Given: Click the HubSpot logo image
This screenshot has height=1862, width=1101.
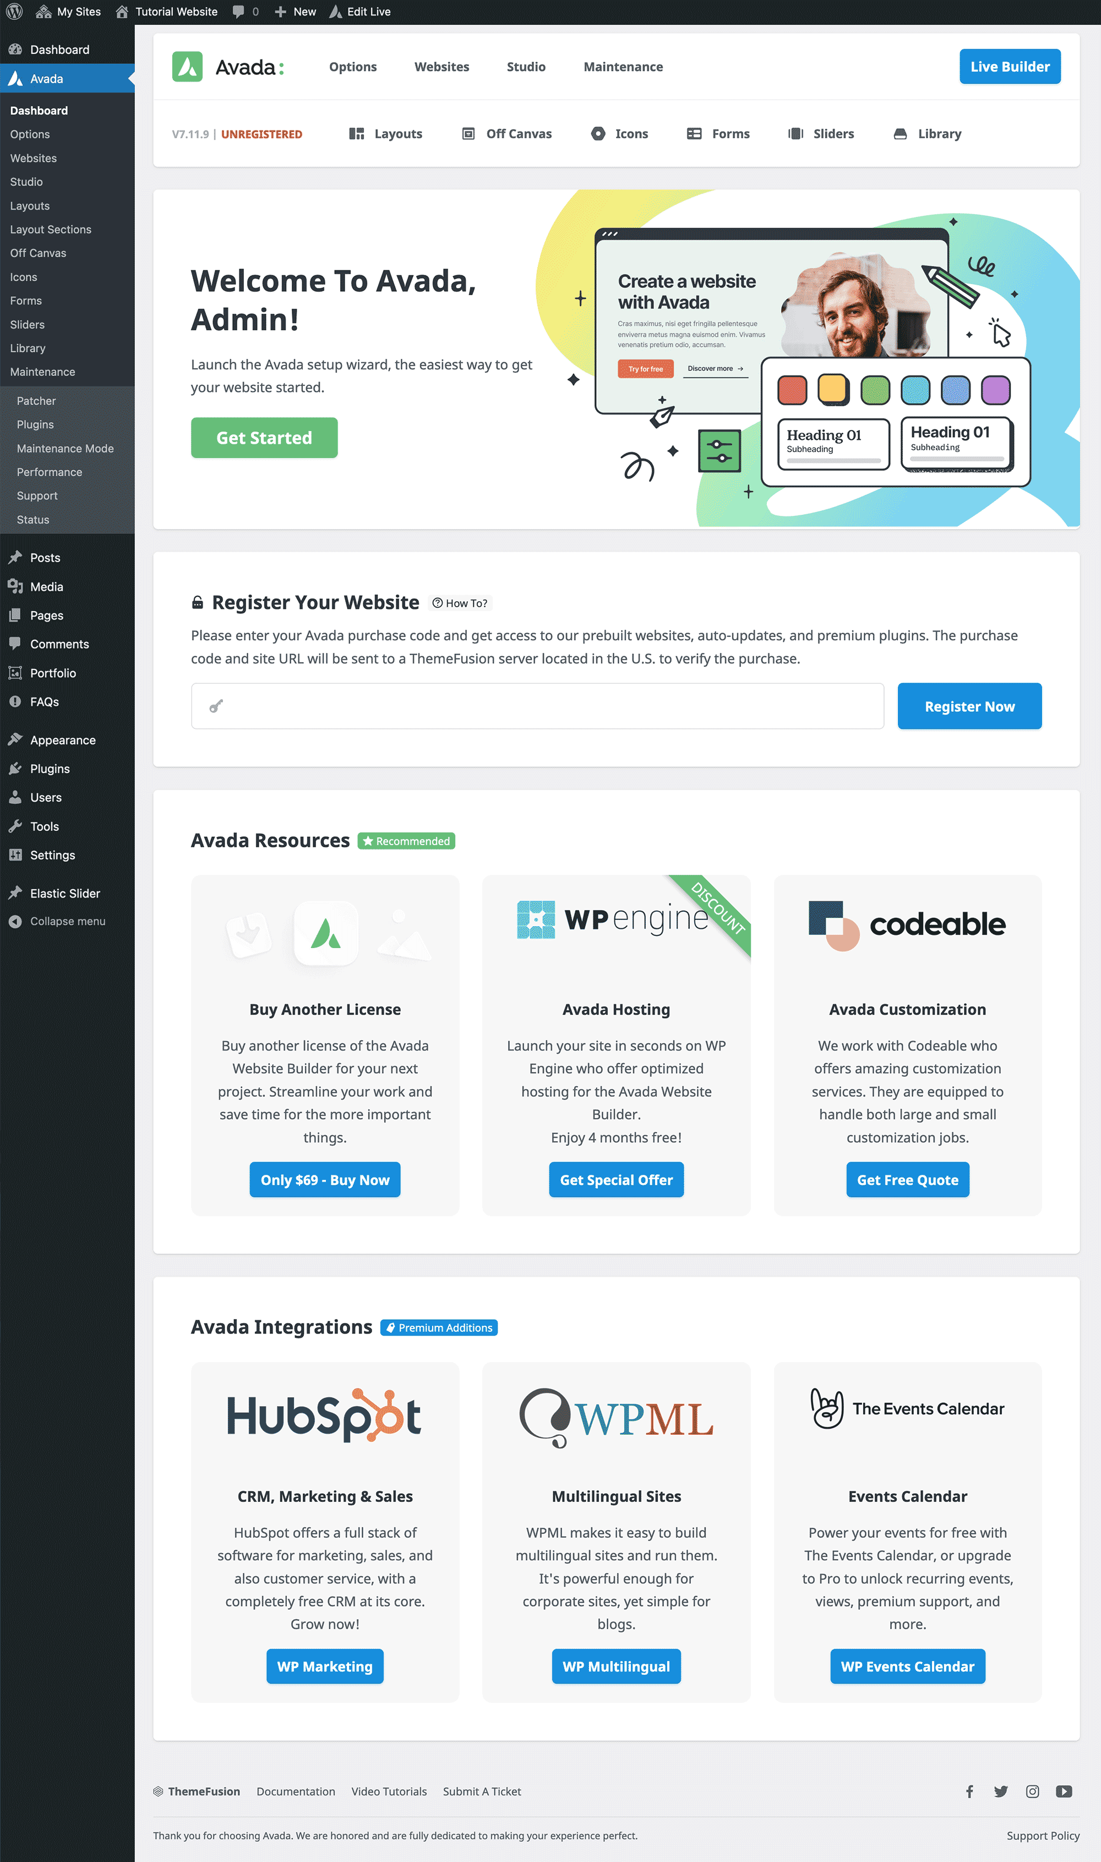Looking at the screenshot, I should click(324, 1415).
